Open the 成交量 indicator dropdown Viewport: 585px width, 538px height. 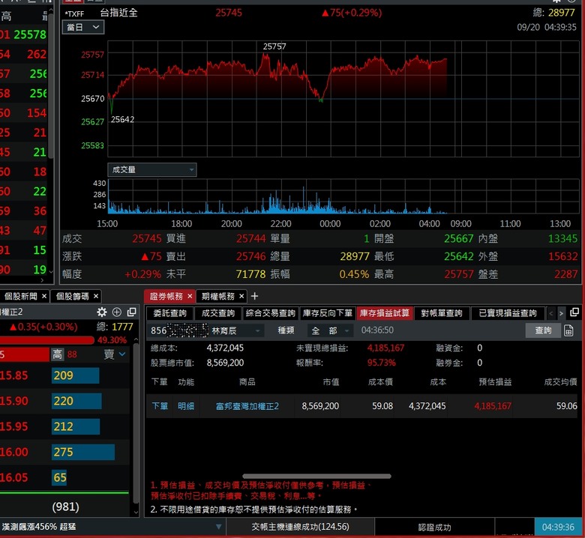pos(151,169)
